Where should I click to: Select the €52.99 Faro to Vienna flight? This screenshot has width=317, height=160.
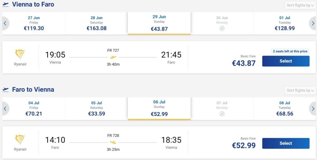click(286, 143)
